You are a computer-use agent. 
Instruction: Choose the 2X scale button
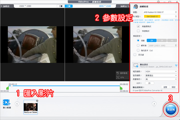152,41
